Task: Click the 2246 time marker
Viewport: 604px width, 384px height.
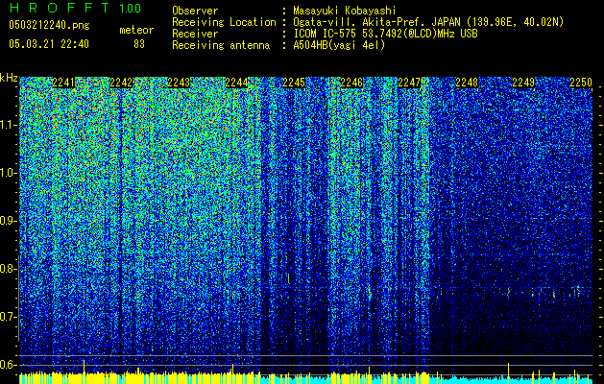Action: (351, 83)
